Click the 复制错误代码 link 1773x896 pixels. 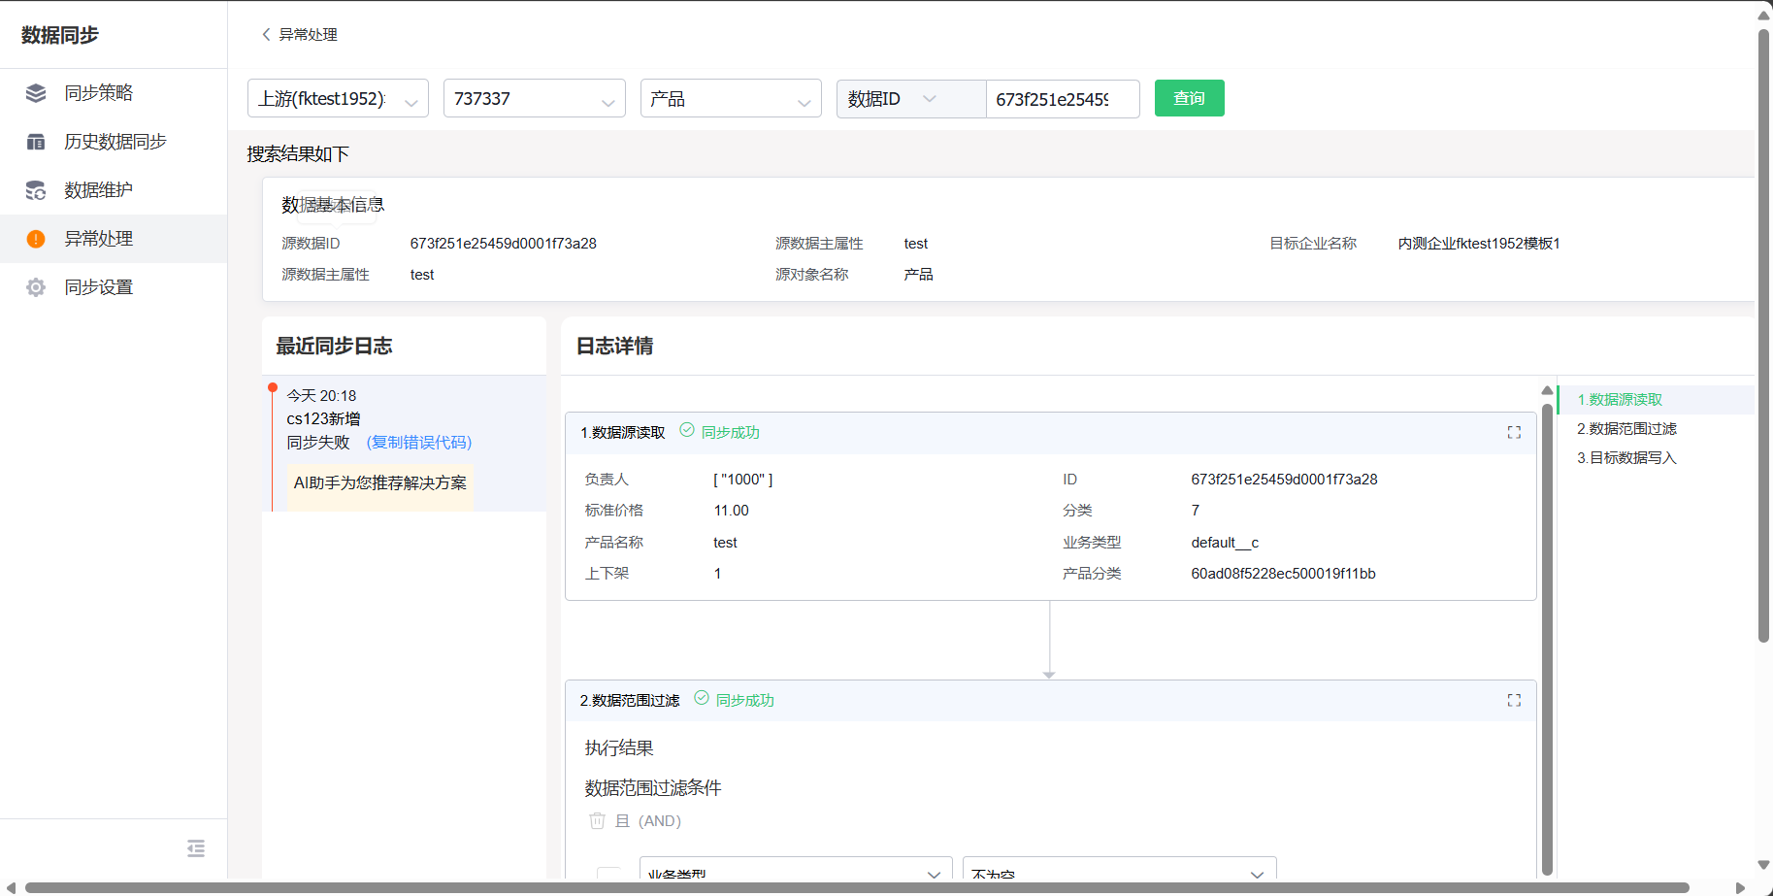[x=419, y=442]
